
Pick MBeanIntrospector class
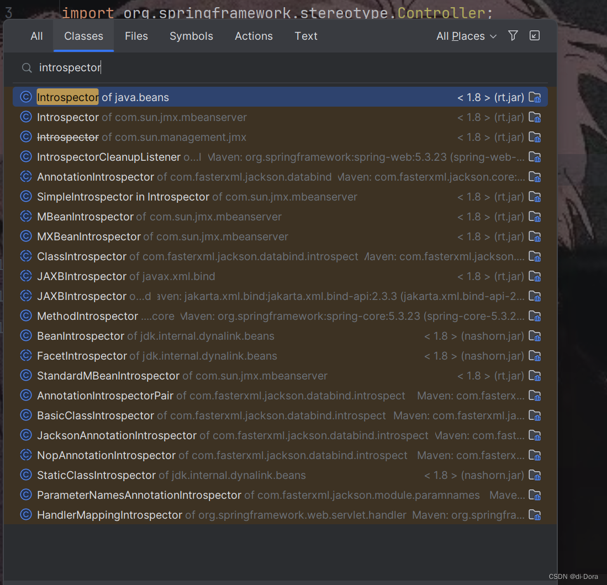(280, 217)
